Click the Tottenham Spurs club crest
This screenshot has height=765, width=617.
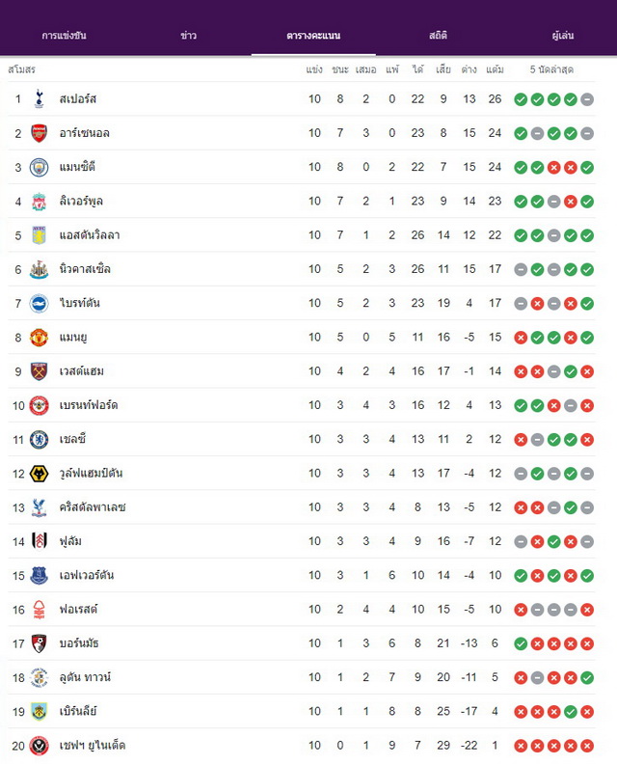(39, 99)
